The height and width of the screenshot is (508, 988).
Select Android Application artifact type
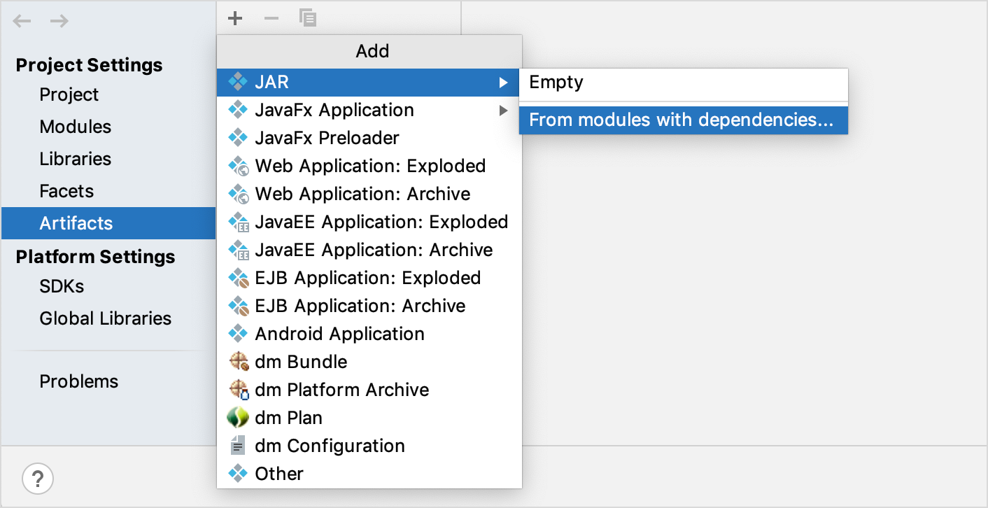pos(340,334)
